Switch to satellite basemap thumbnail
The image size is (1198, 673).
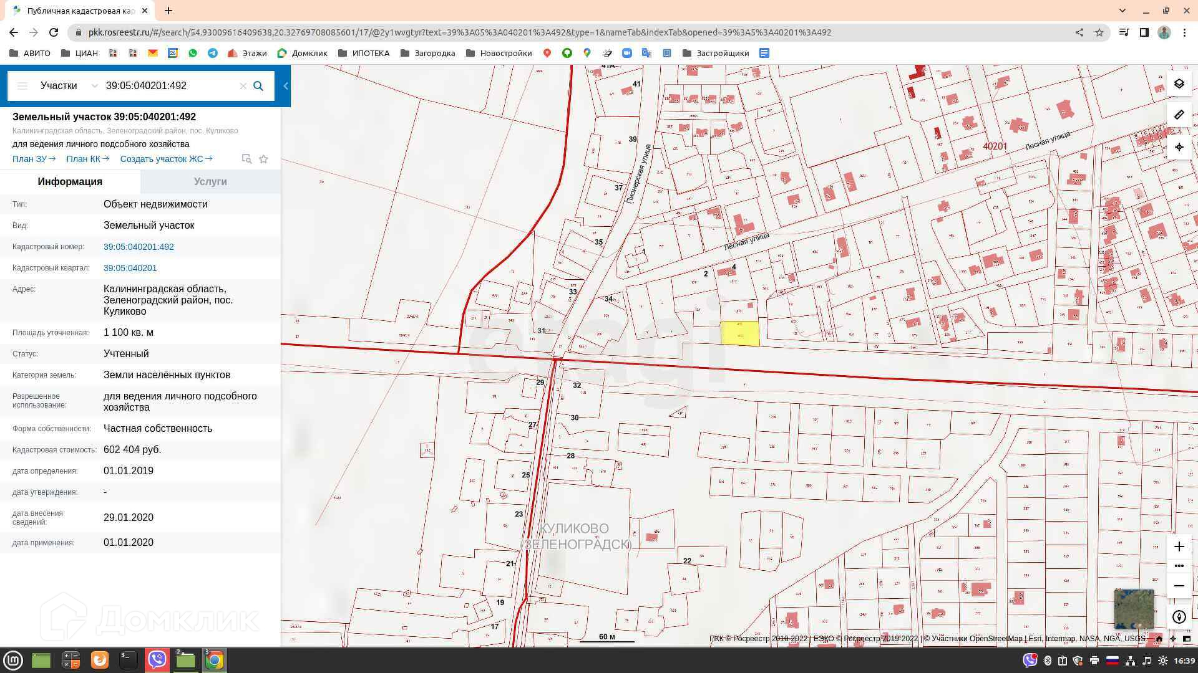point(1134,609)
